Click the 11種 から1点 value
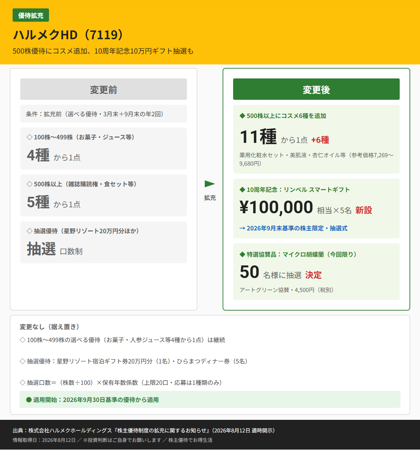This screenshot has height=458, width=420. pyautogui.click(x=274, y=137)
